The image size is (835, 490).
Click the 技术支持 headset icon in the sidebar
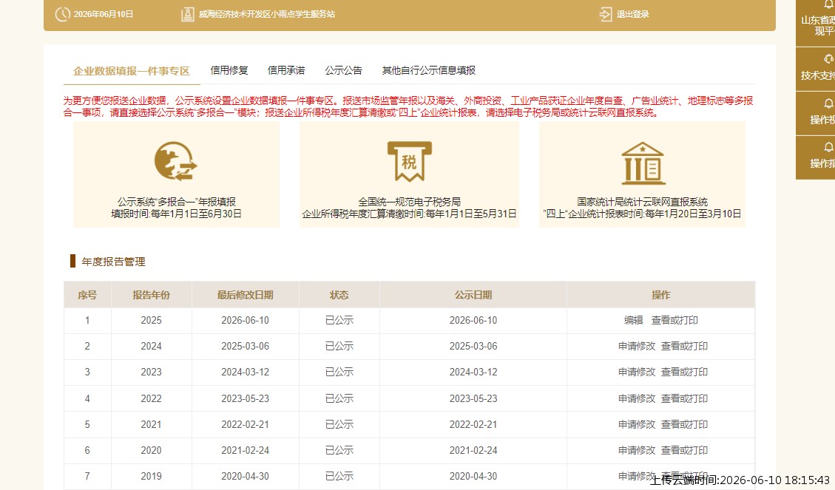828,58
